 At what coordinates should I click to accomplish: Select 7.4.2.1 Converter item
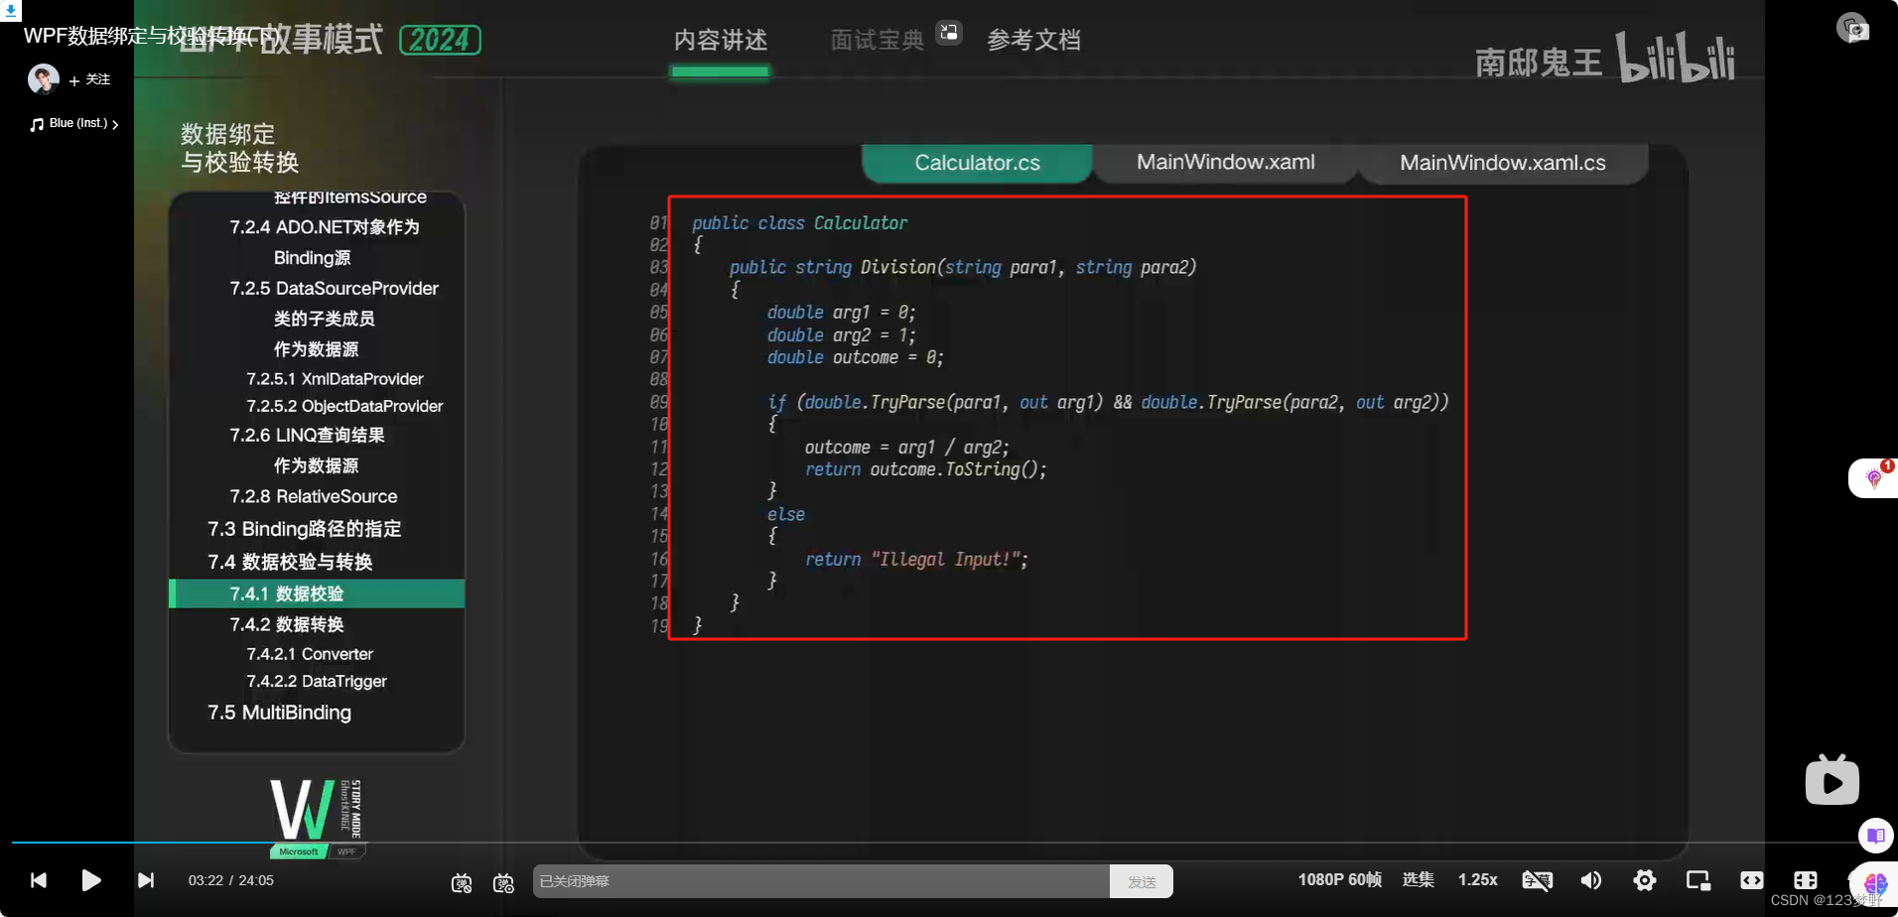(x=310, y=654)
